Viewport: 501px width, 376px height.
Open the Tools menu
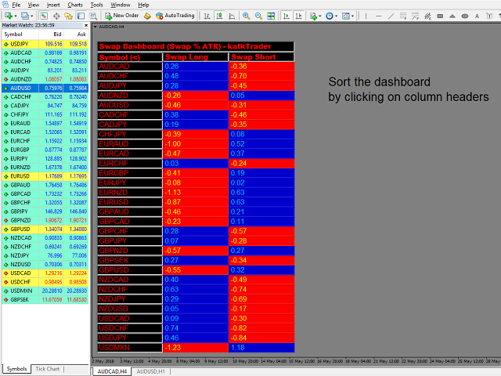[96, 5]
